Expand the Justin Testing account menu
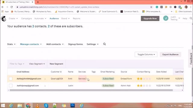 (175, 18)
